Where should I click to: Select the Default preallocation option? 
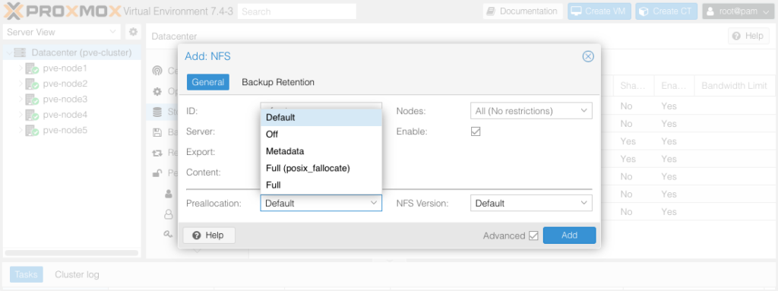click(x=321, y=118)
